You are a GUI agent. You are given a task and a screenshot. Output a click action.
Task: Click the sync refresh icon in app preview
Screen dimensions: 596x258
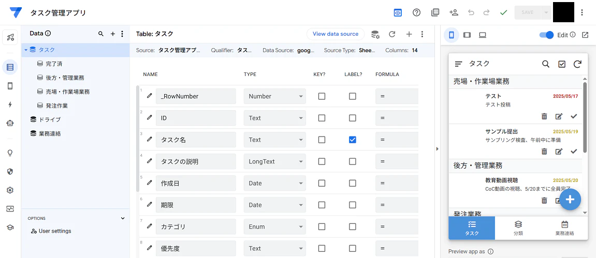tap(577, 64)
